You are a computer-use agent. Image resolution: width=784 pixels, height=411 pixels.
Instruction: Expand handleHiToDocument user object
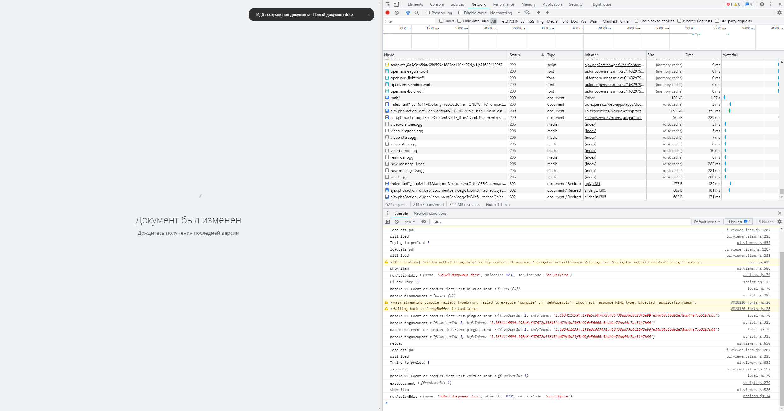431,296
